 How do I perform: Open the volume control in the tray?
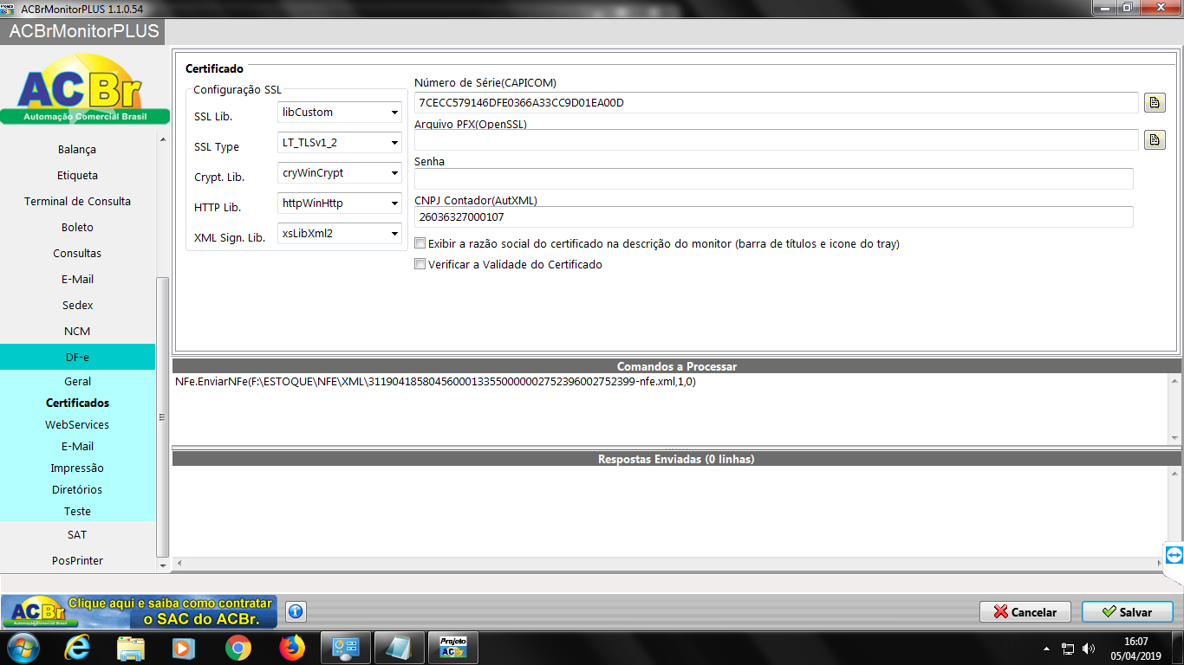[x=1089, y=648]
